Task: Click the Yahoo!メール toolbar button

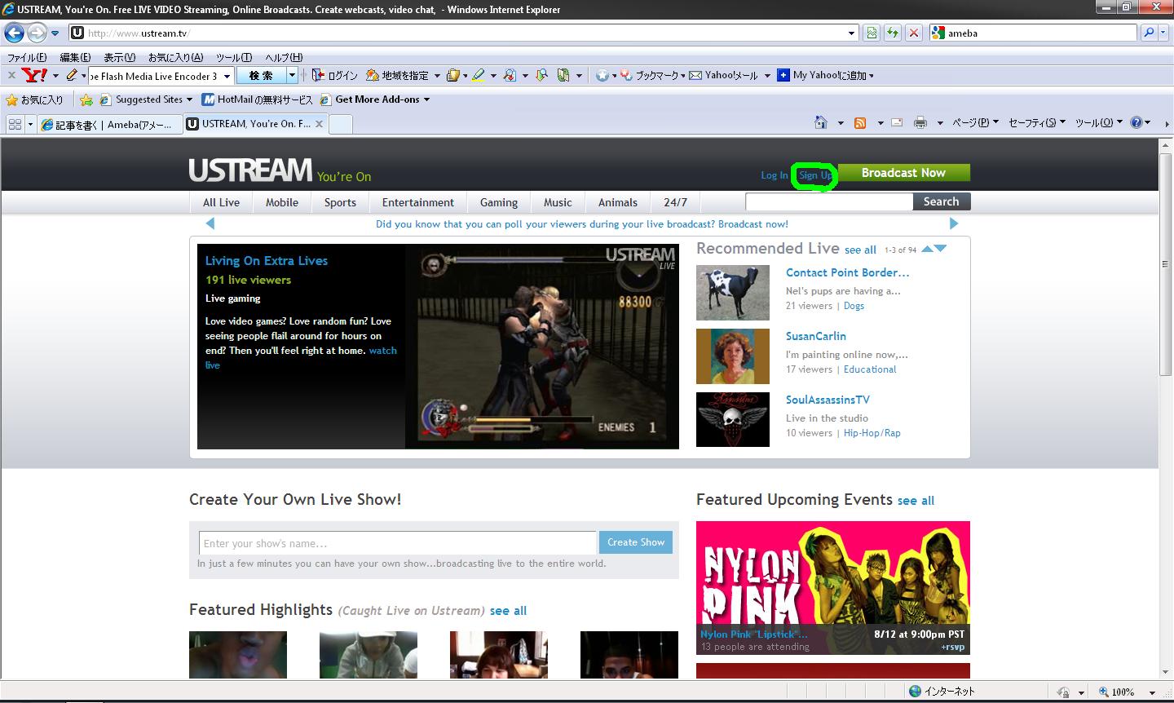Action: (724, 75)
